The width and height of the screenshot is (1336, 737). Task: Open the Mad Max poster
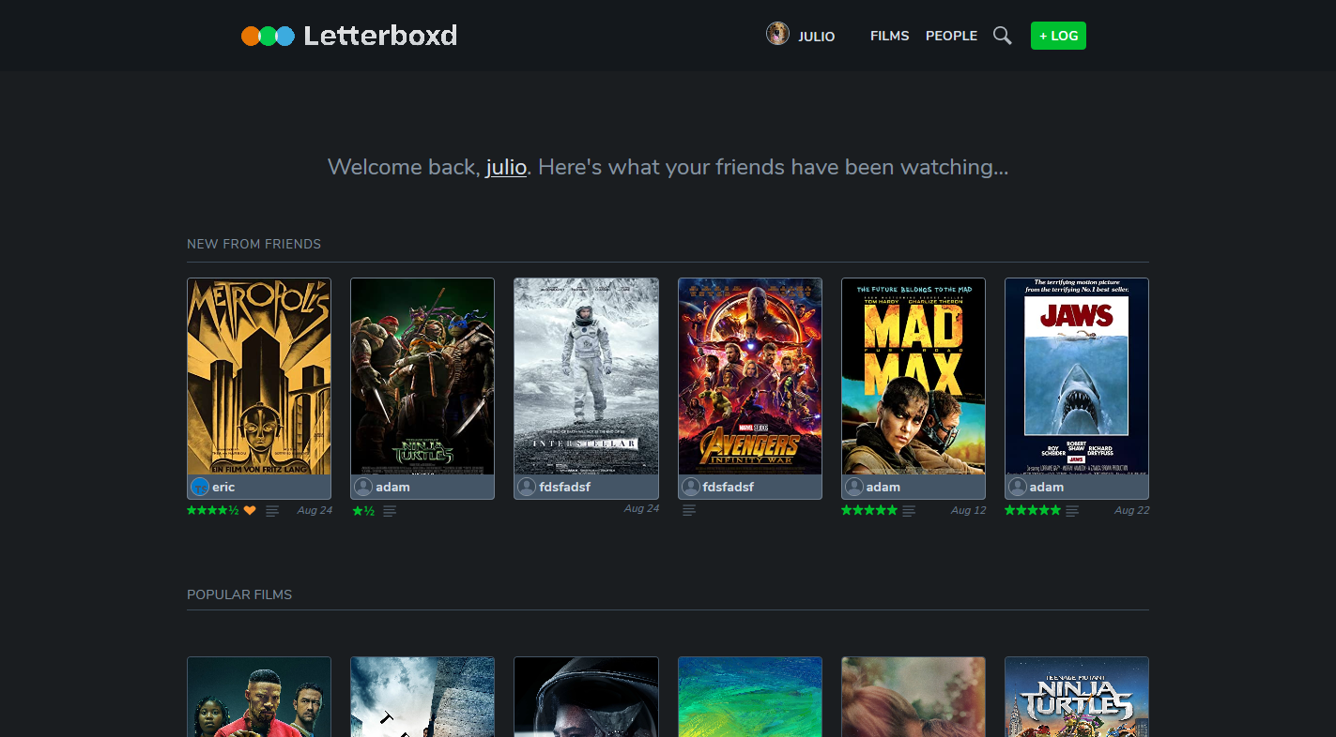[x=914, y=376]
